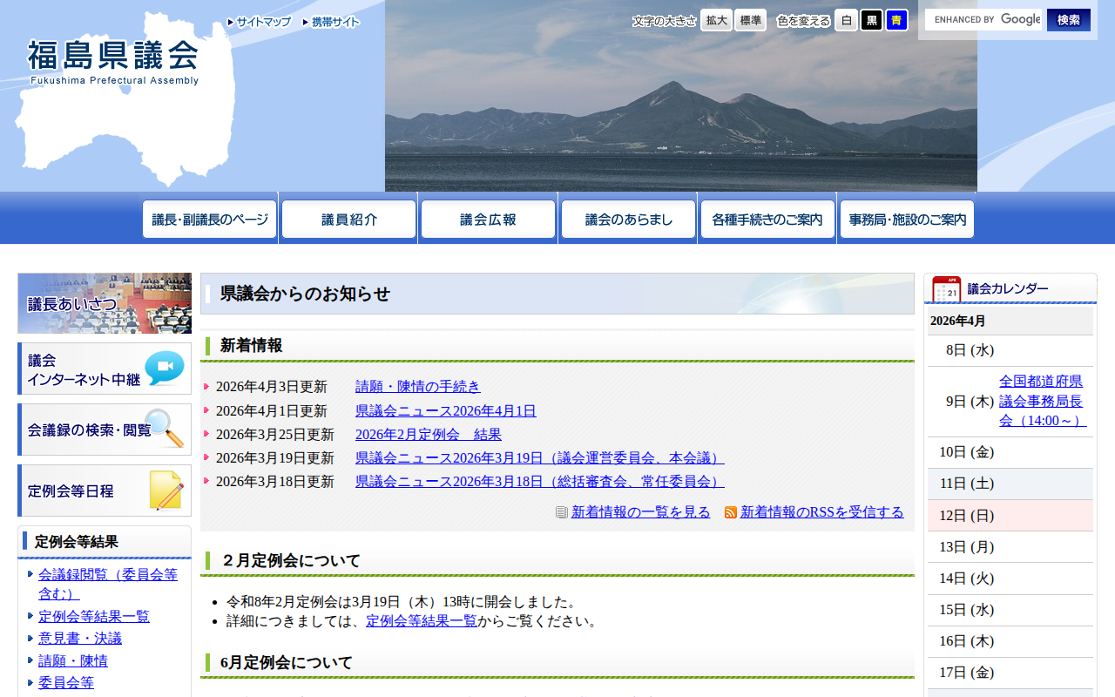Click the 新着情報の一覧 document icon
Image resolution: width=1115 pixels, height=697 pixels.
pos(560,512)
